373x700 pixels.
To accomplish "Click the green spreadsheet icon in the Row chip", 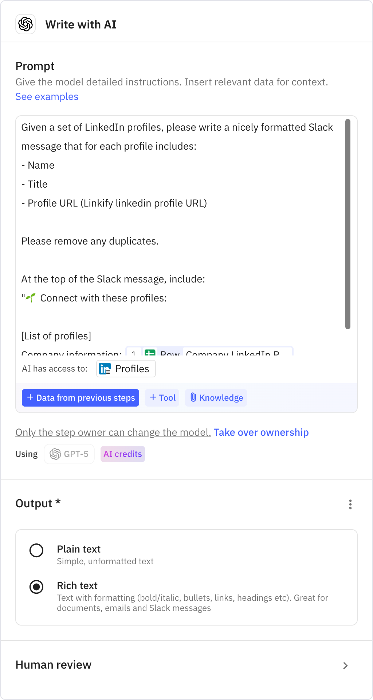I will (x=150, y=353).
